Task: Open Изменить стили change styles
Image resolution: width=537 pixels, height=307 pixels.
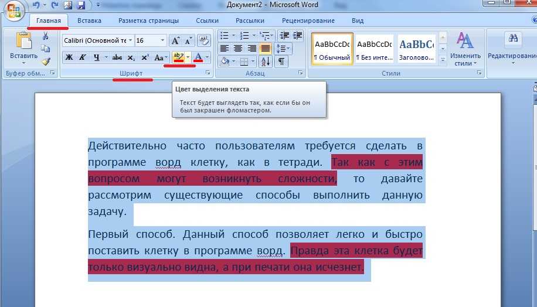Action: (465, 49)
